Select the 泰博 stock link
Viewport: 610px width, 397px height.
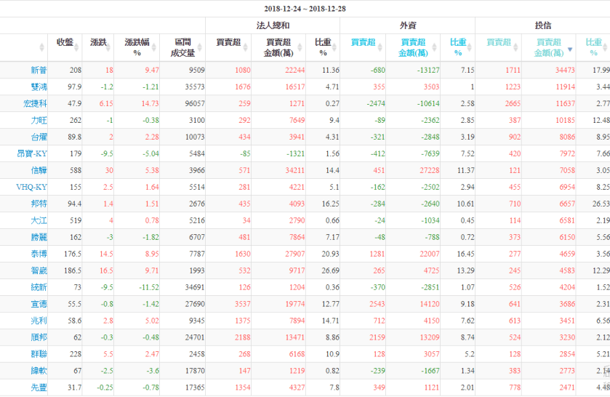(x=39, y=254)
